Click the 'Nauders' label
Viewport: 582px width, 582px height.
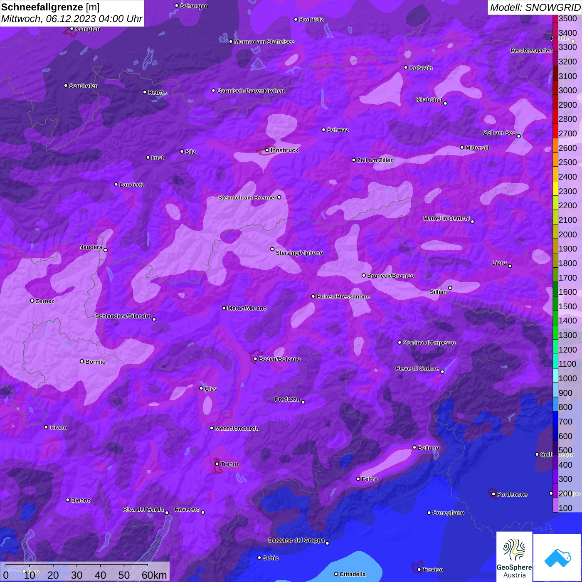pyautogui.click(x=91, y=247)
